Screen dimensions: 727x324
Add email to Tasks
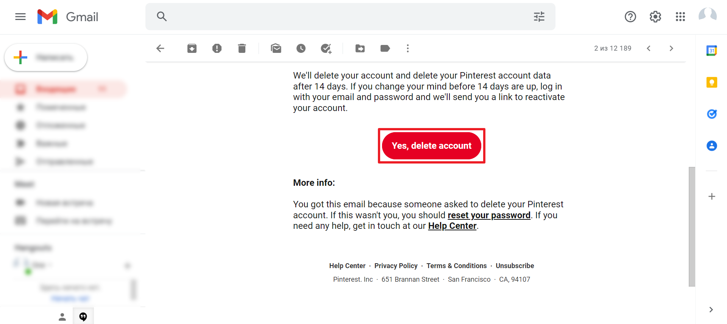[x=326, y=48]
